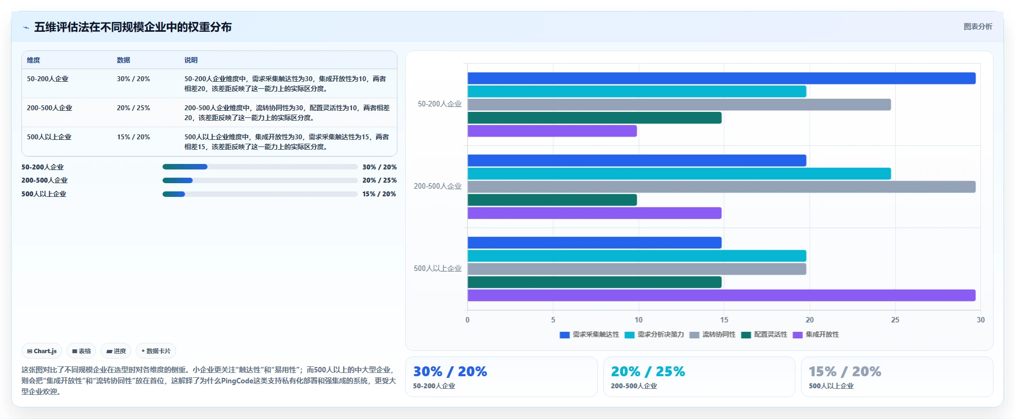Screen dimensions: 1015x419
Task: Click the 维度 column header
Action: [33, 60]
